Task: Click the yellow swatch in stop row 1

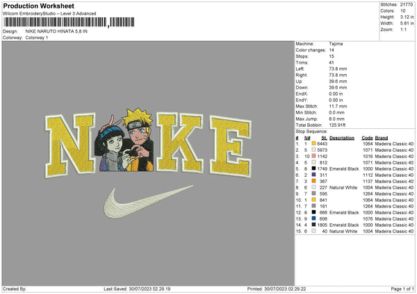Action: pyautogui.click(x=314, y=144)
